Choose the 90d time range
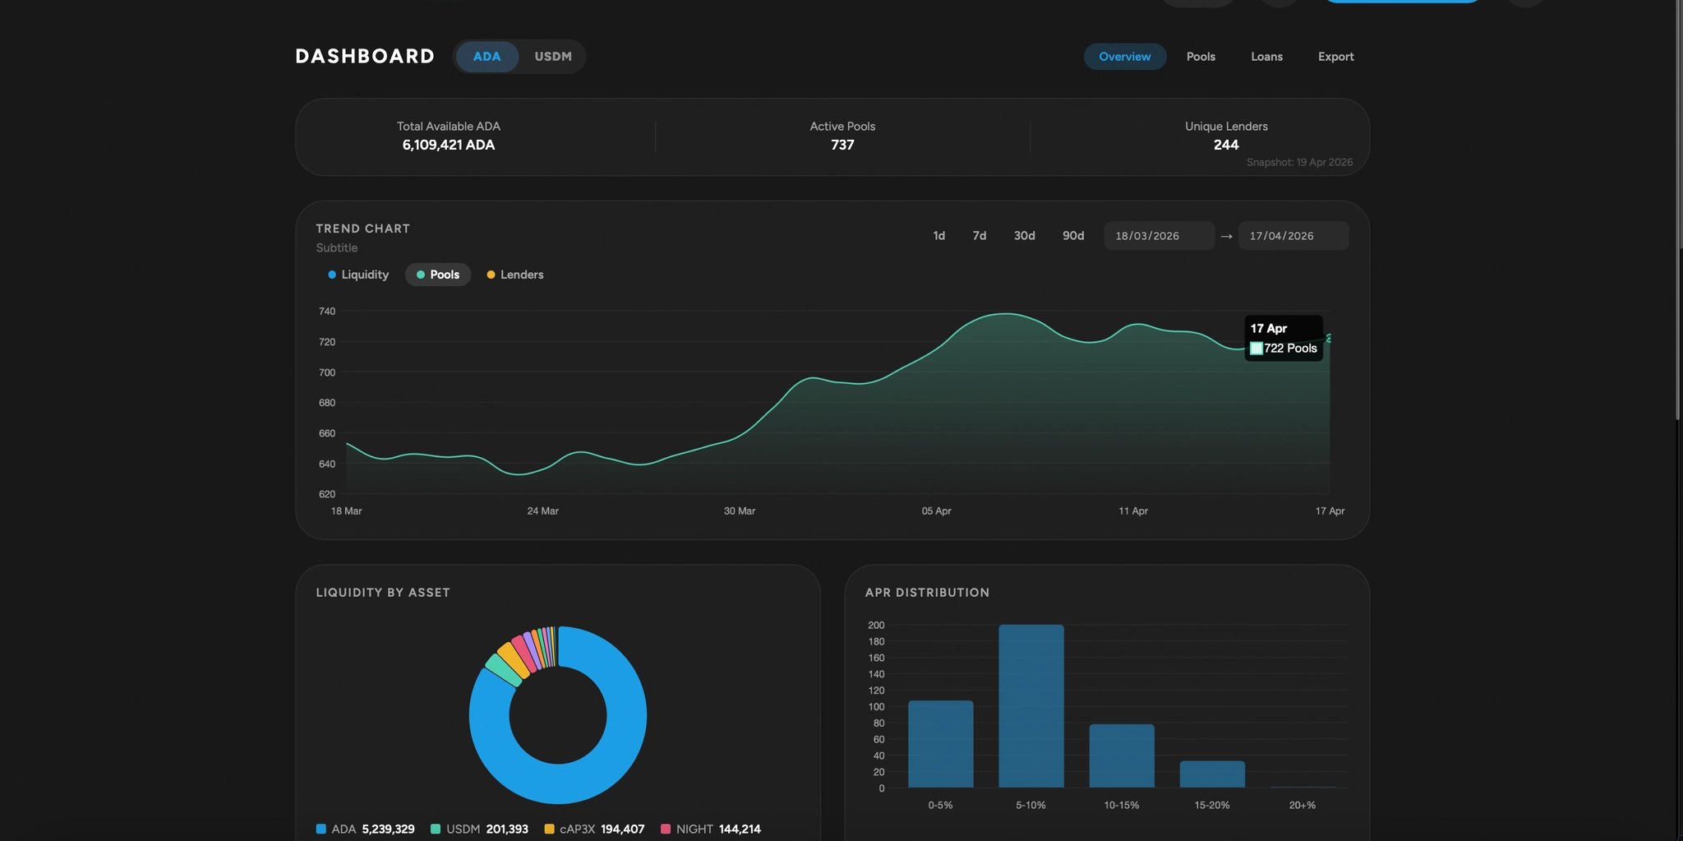Image resolution: width=1683 pixels, height=841 pixels. [x=1072, y=236]
